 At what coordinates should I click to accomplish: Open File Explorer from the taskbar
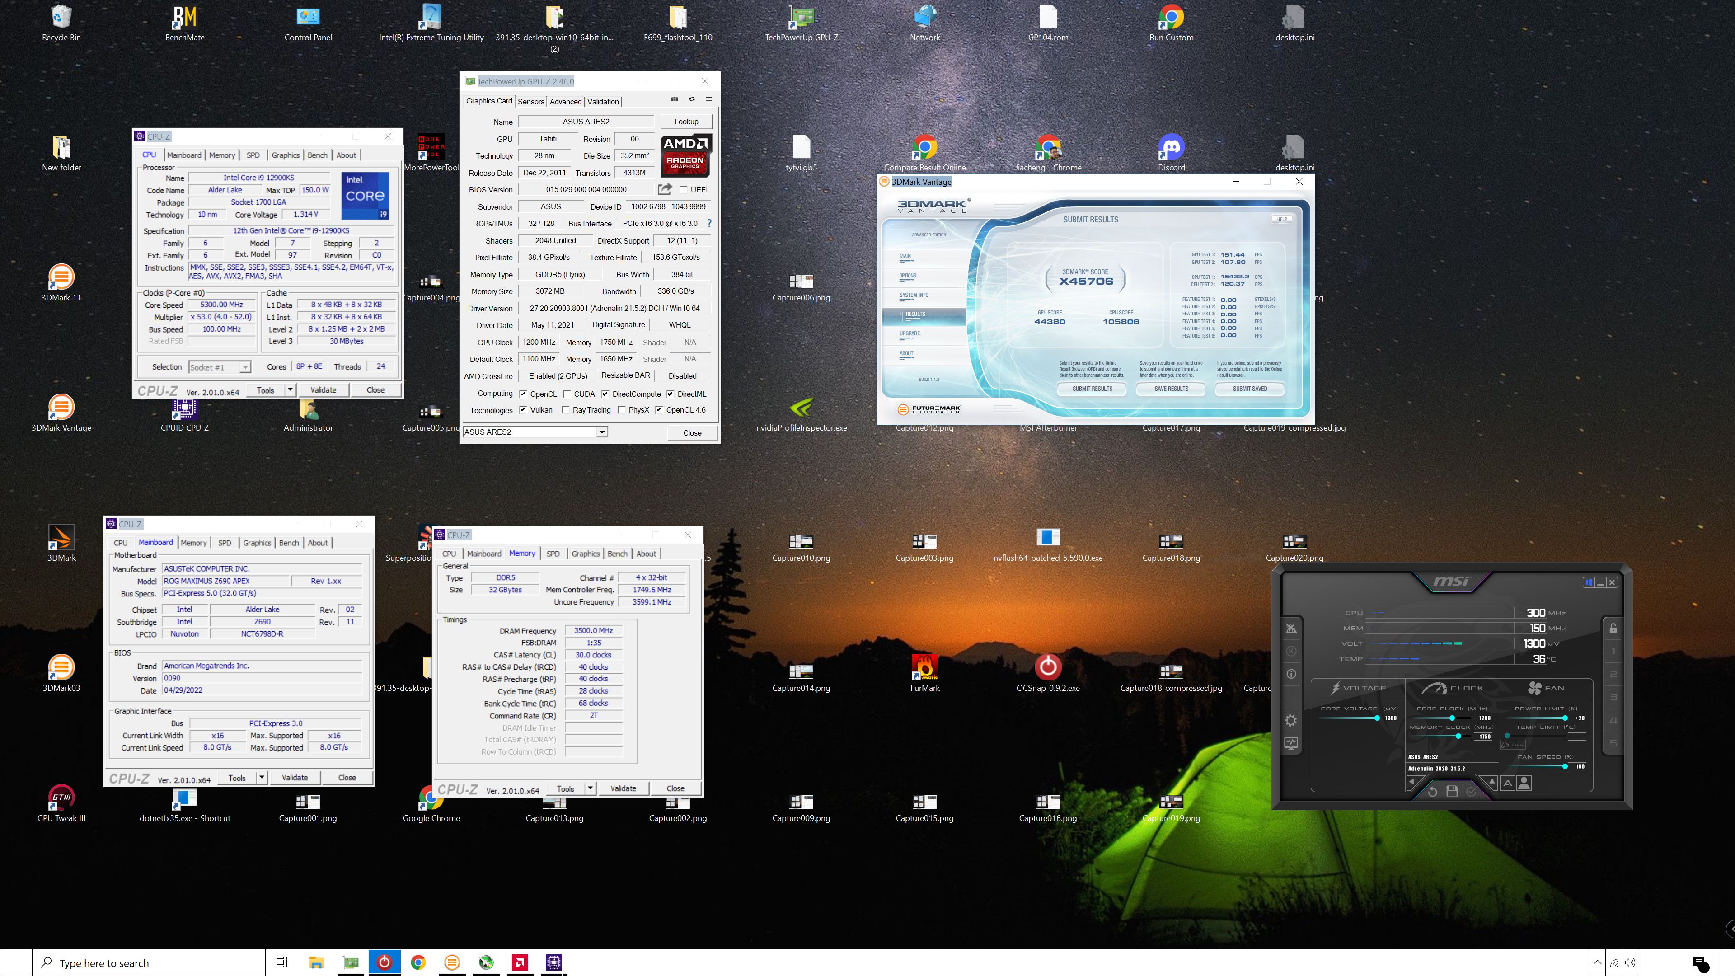(x=316, y=962)
